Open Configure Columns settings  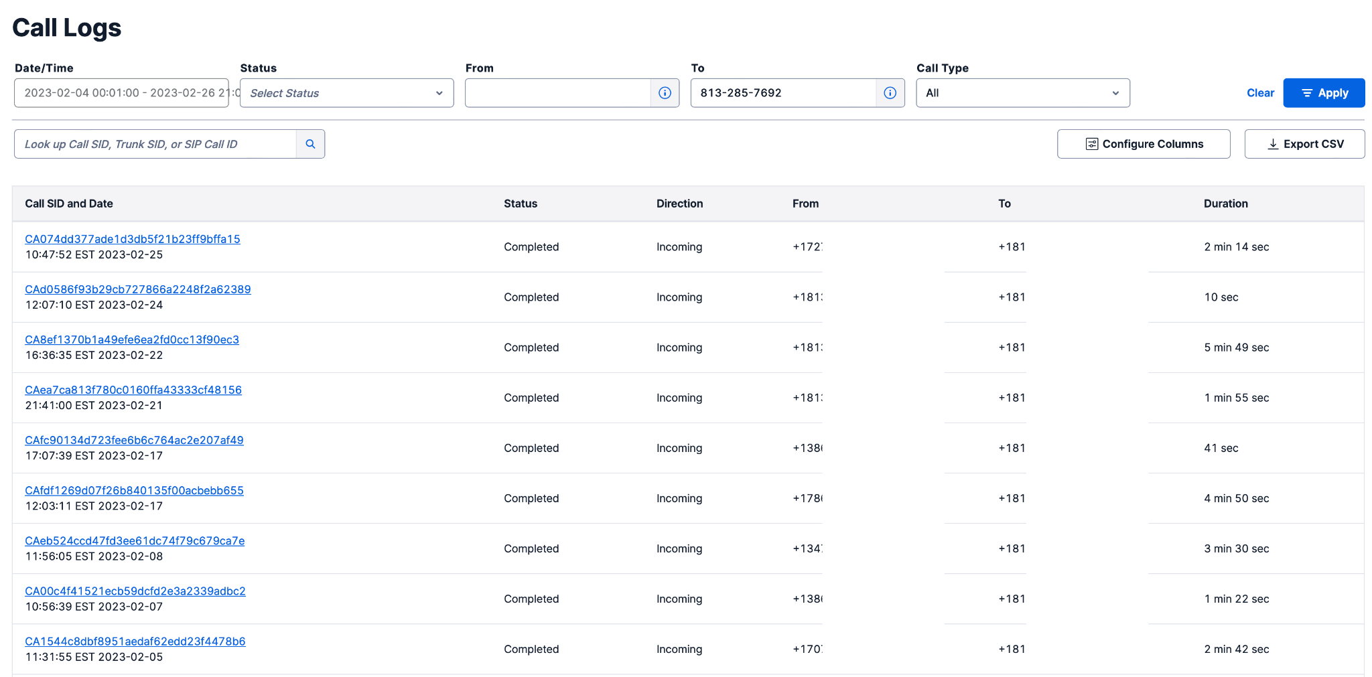pyautogui.click(x=1143, y=144)
